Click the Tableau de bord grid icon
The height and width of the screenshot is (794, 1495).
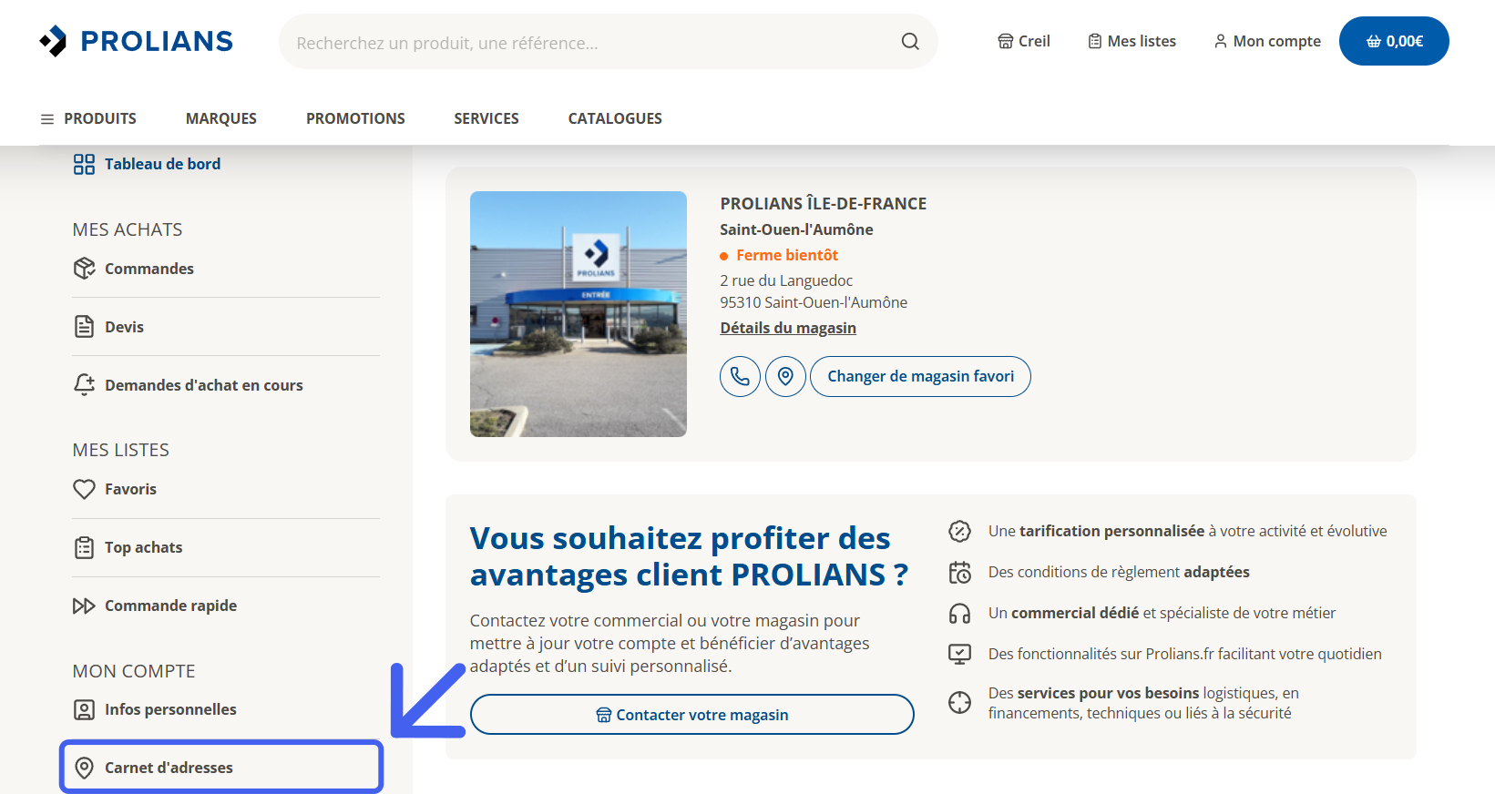[84, 164]
